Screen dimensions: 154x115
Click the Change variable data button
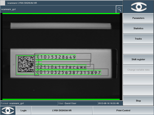click(x=138, y=70)
